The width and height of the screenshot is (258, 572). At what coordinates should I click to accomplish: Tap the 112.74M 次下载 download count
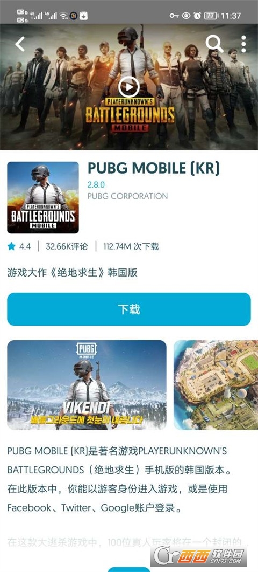131,246
